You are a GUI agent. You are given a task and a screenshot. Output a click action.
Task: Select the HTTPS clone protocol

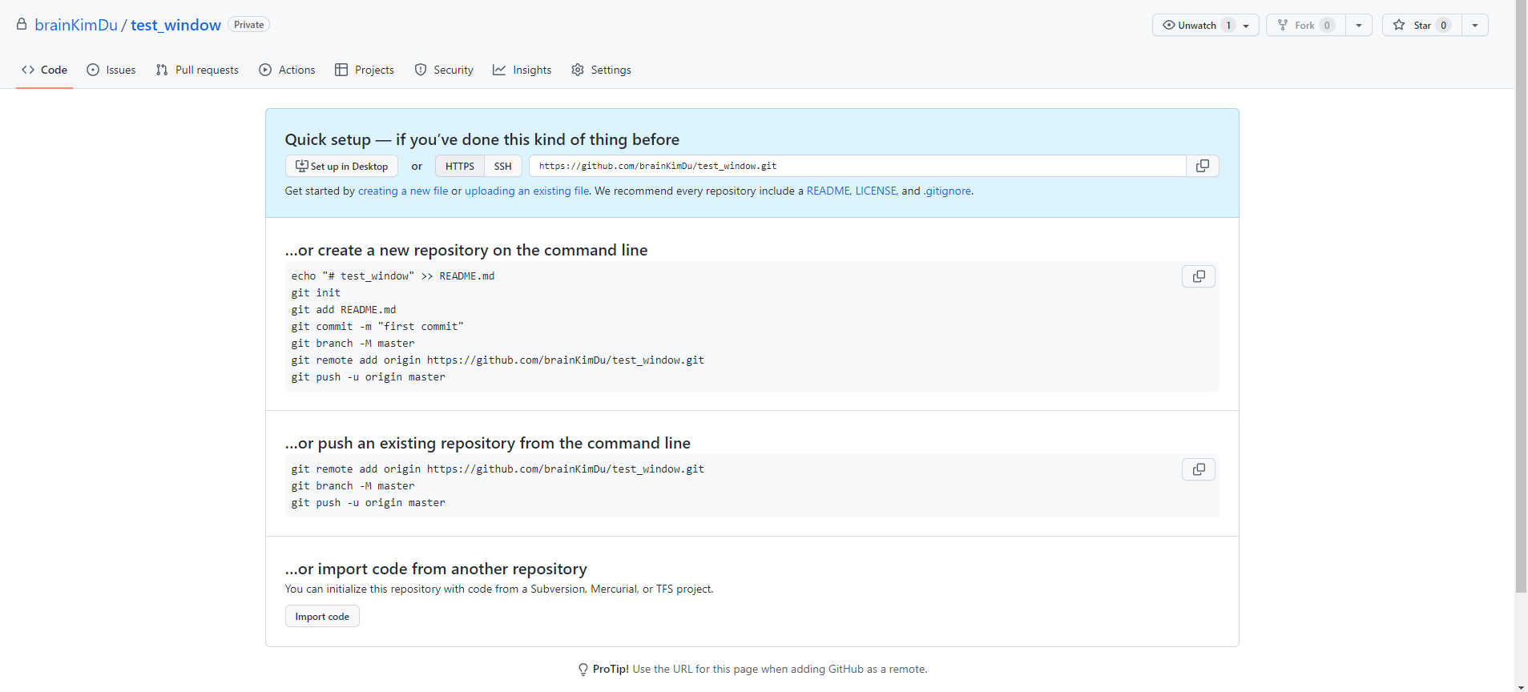click(460, 166)
